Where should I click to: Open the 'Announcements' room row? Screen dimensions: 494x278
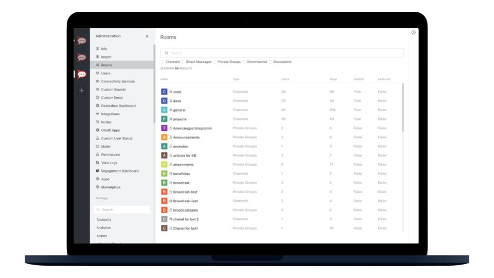tap(280, 137)
